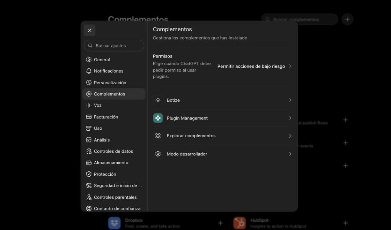Click the plus button beside Buscar complementos

coord(347,19)
